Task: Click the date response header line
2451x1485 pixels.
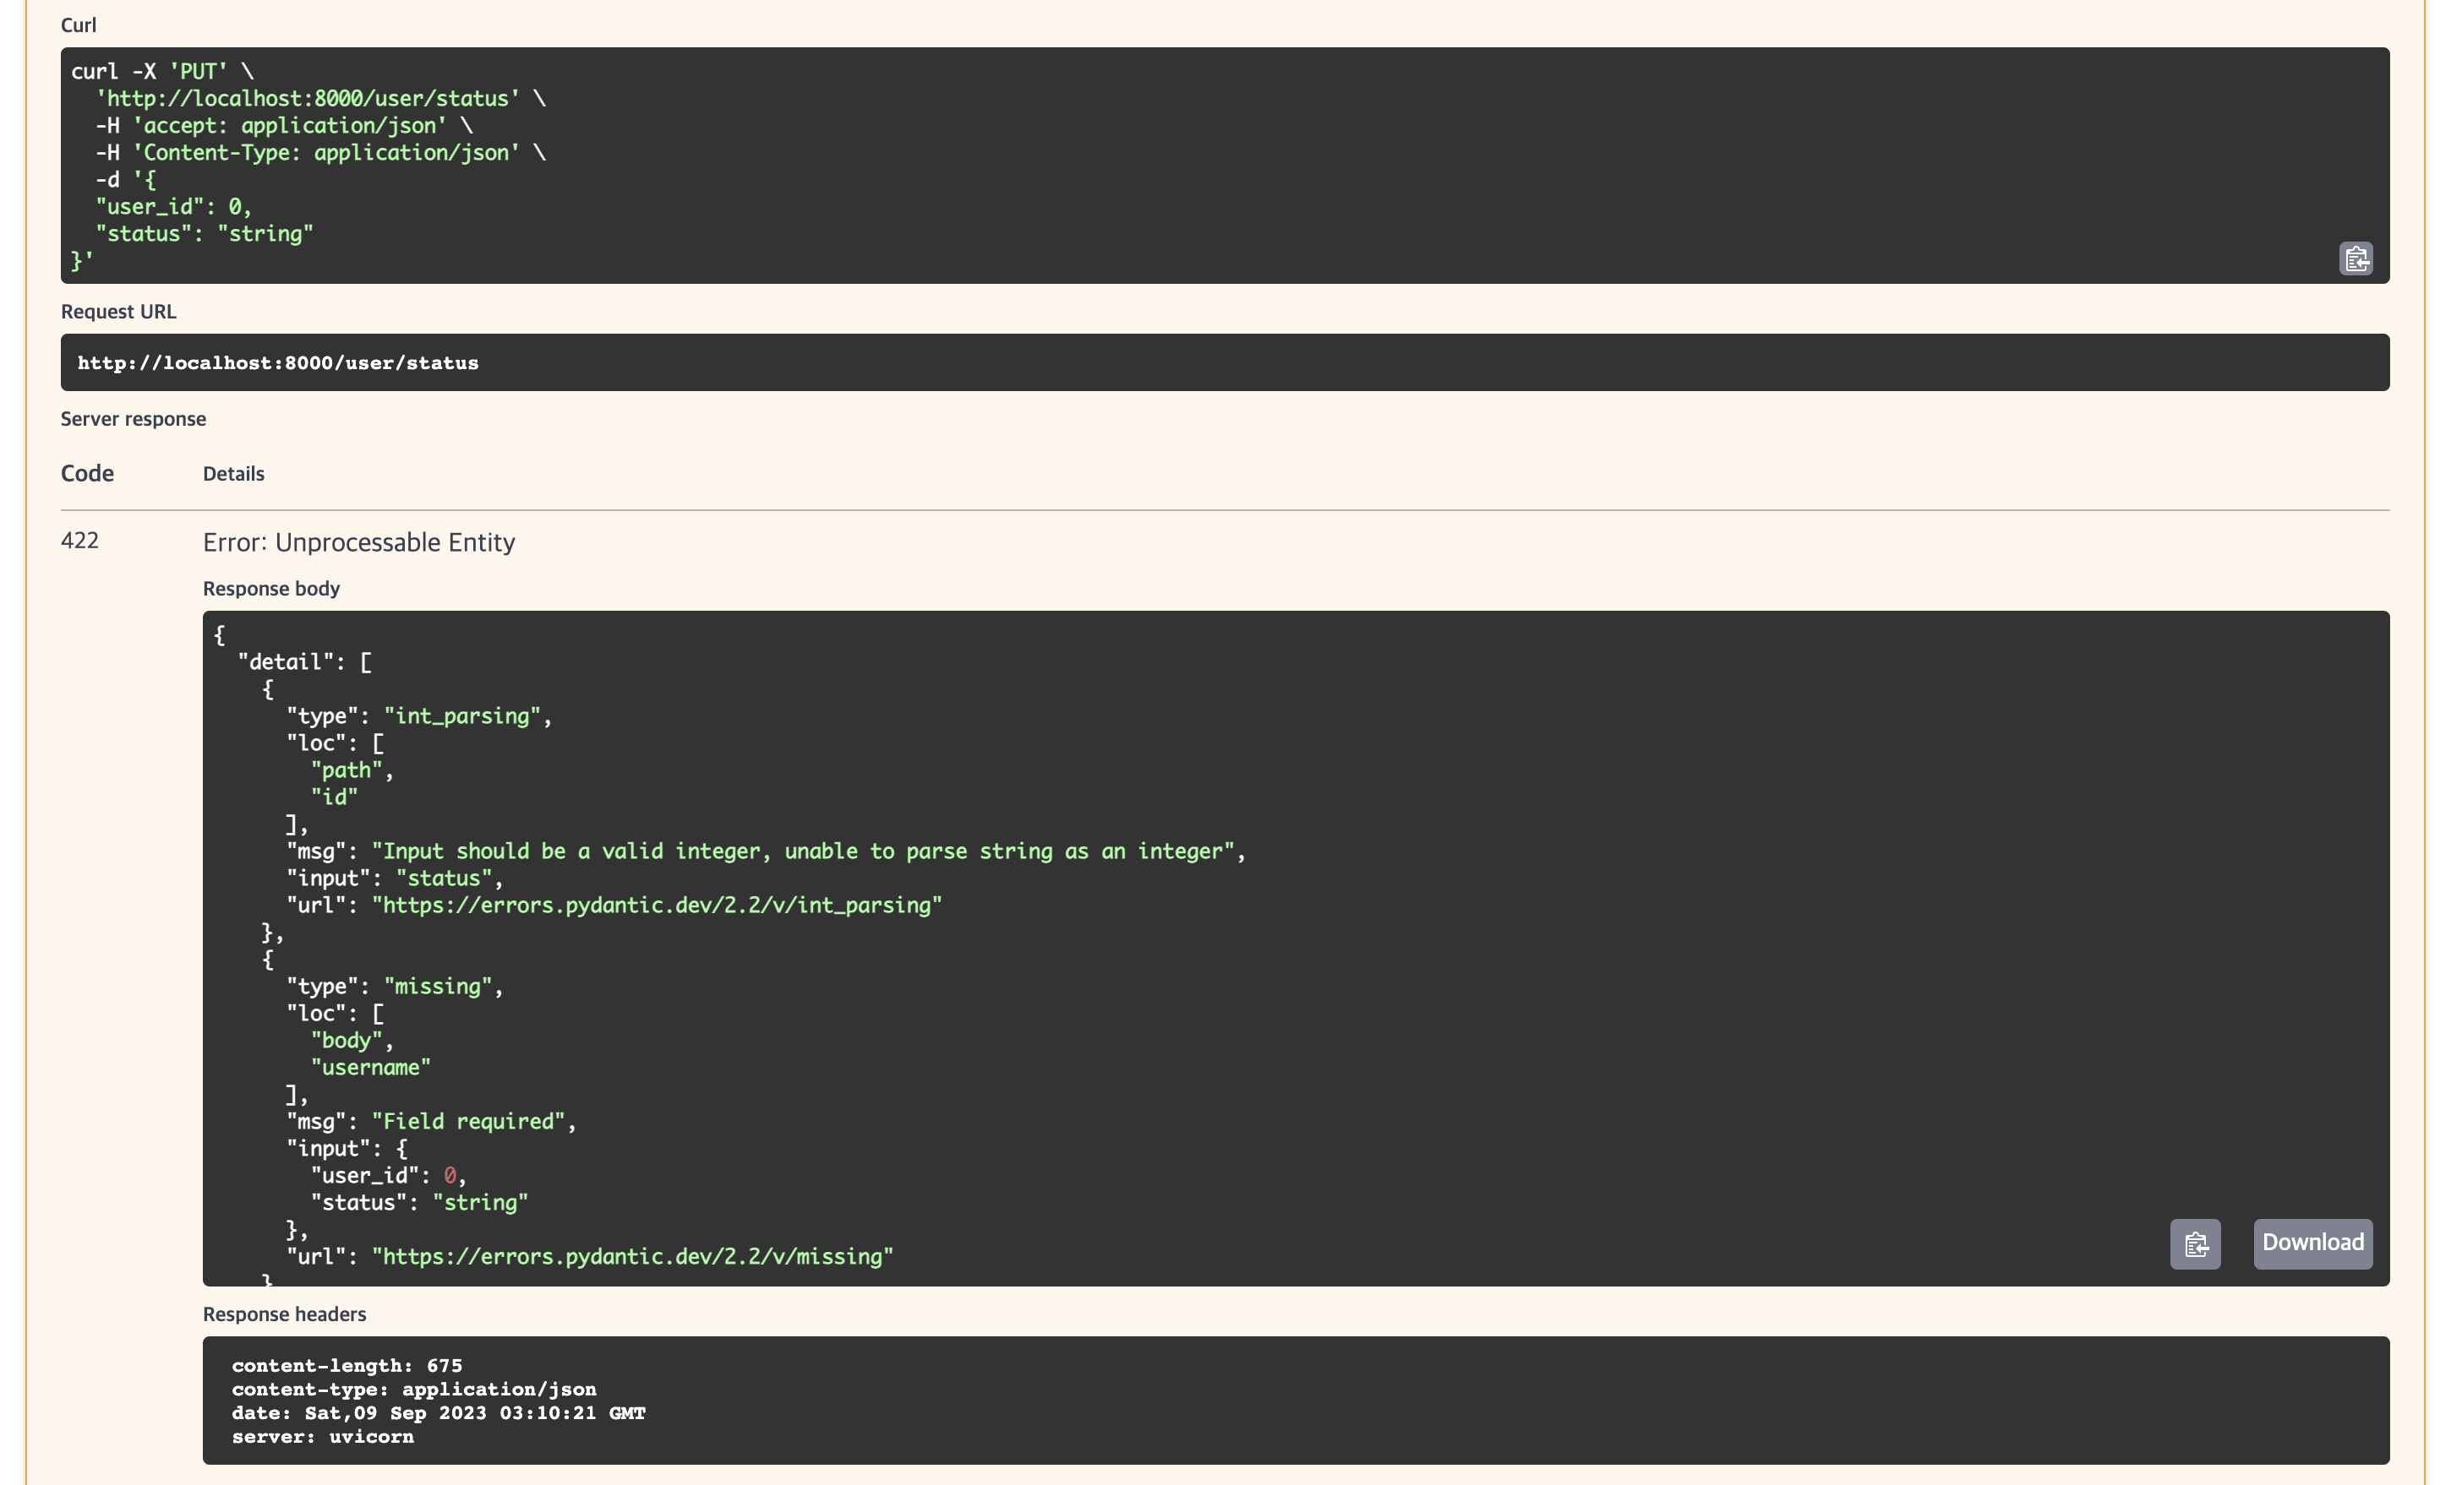Action: (x=438, y=1412)
